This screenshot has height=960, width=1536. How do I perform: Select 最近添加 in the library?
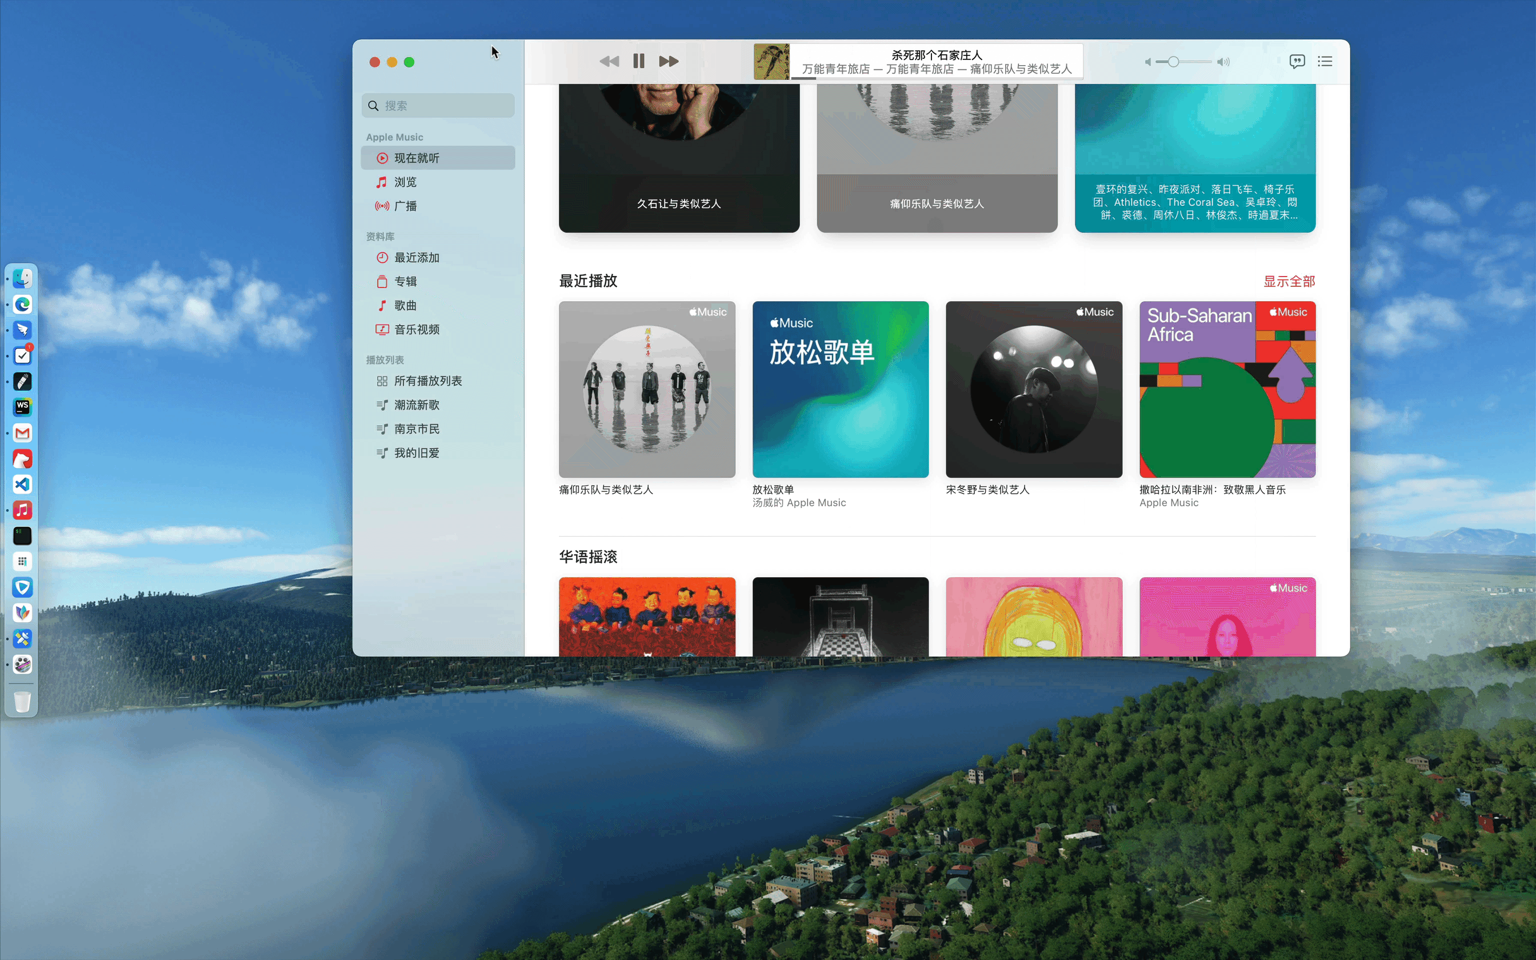417,258
